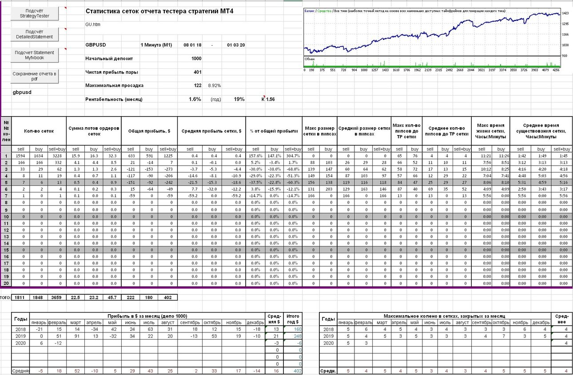The height and width of the screenshot is (375, 573).
Task: Select the 'Начальный депозит' label
Action: [109, 59]
